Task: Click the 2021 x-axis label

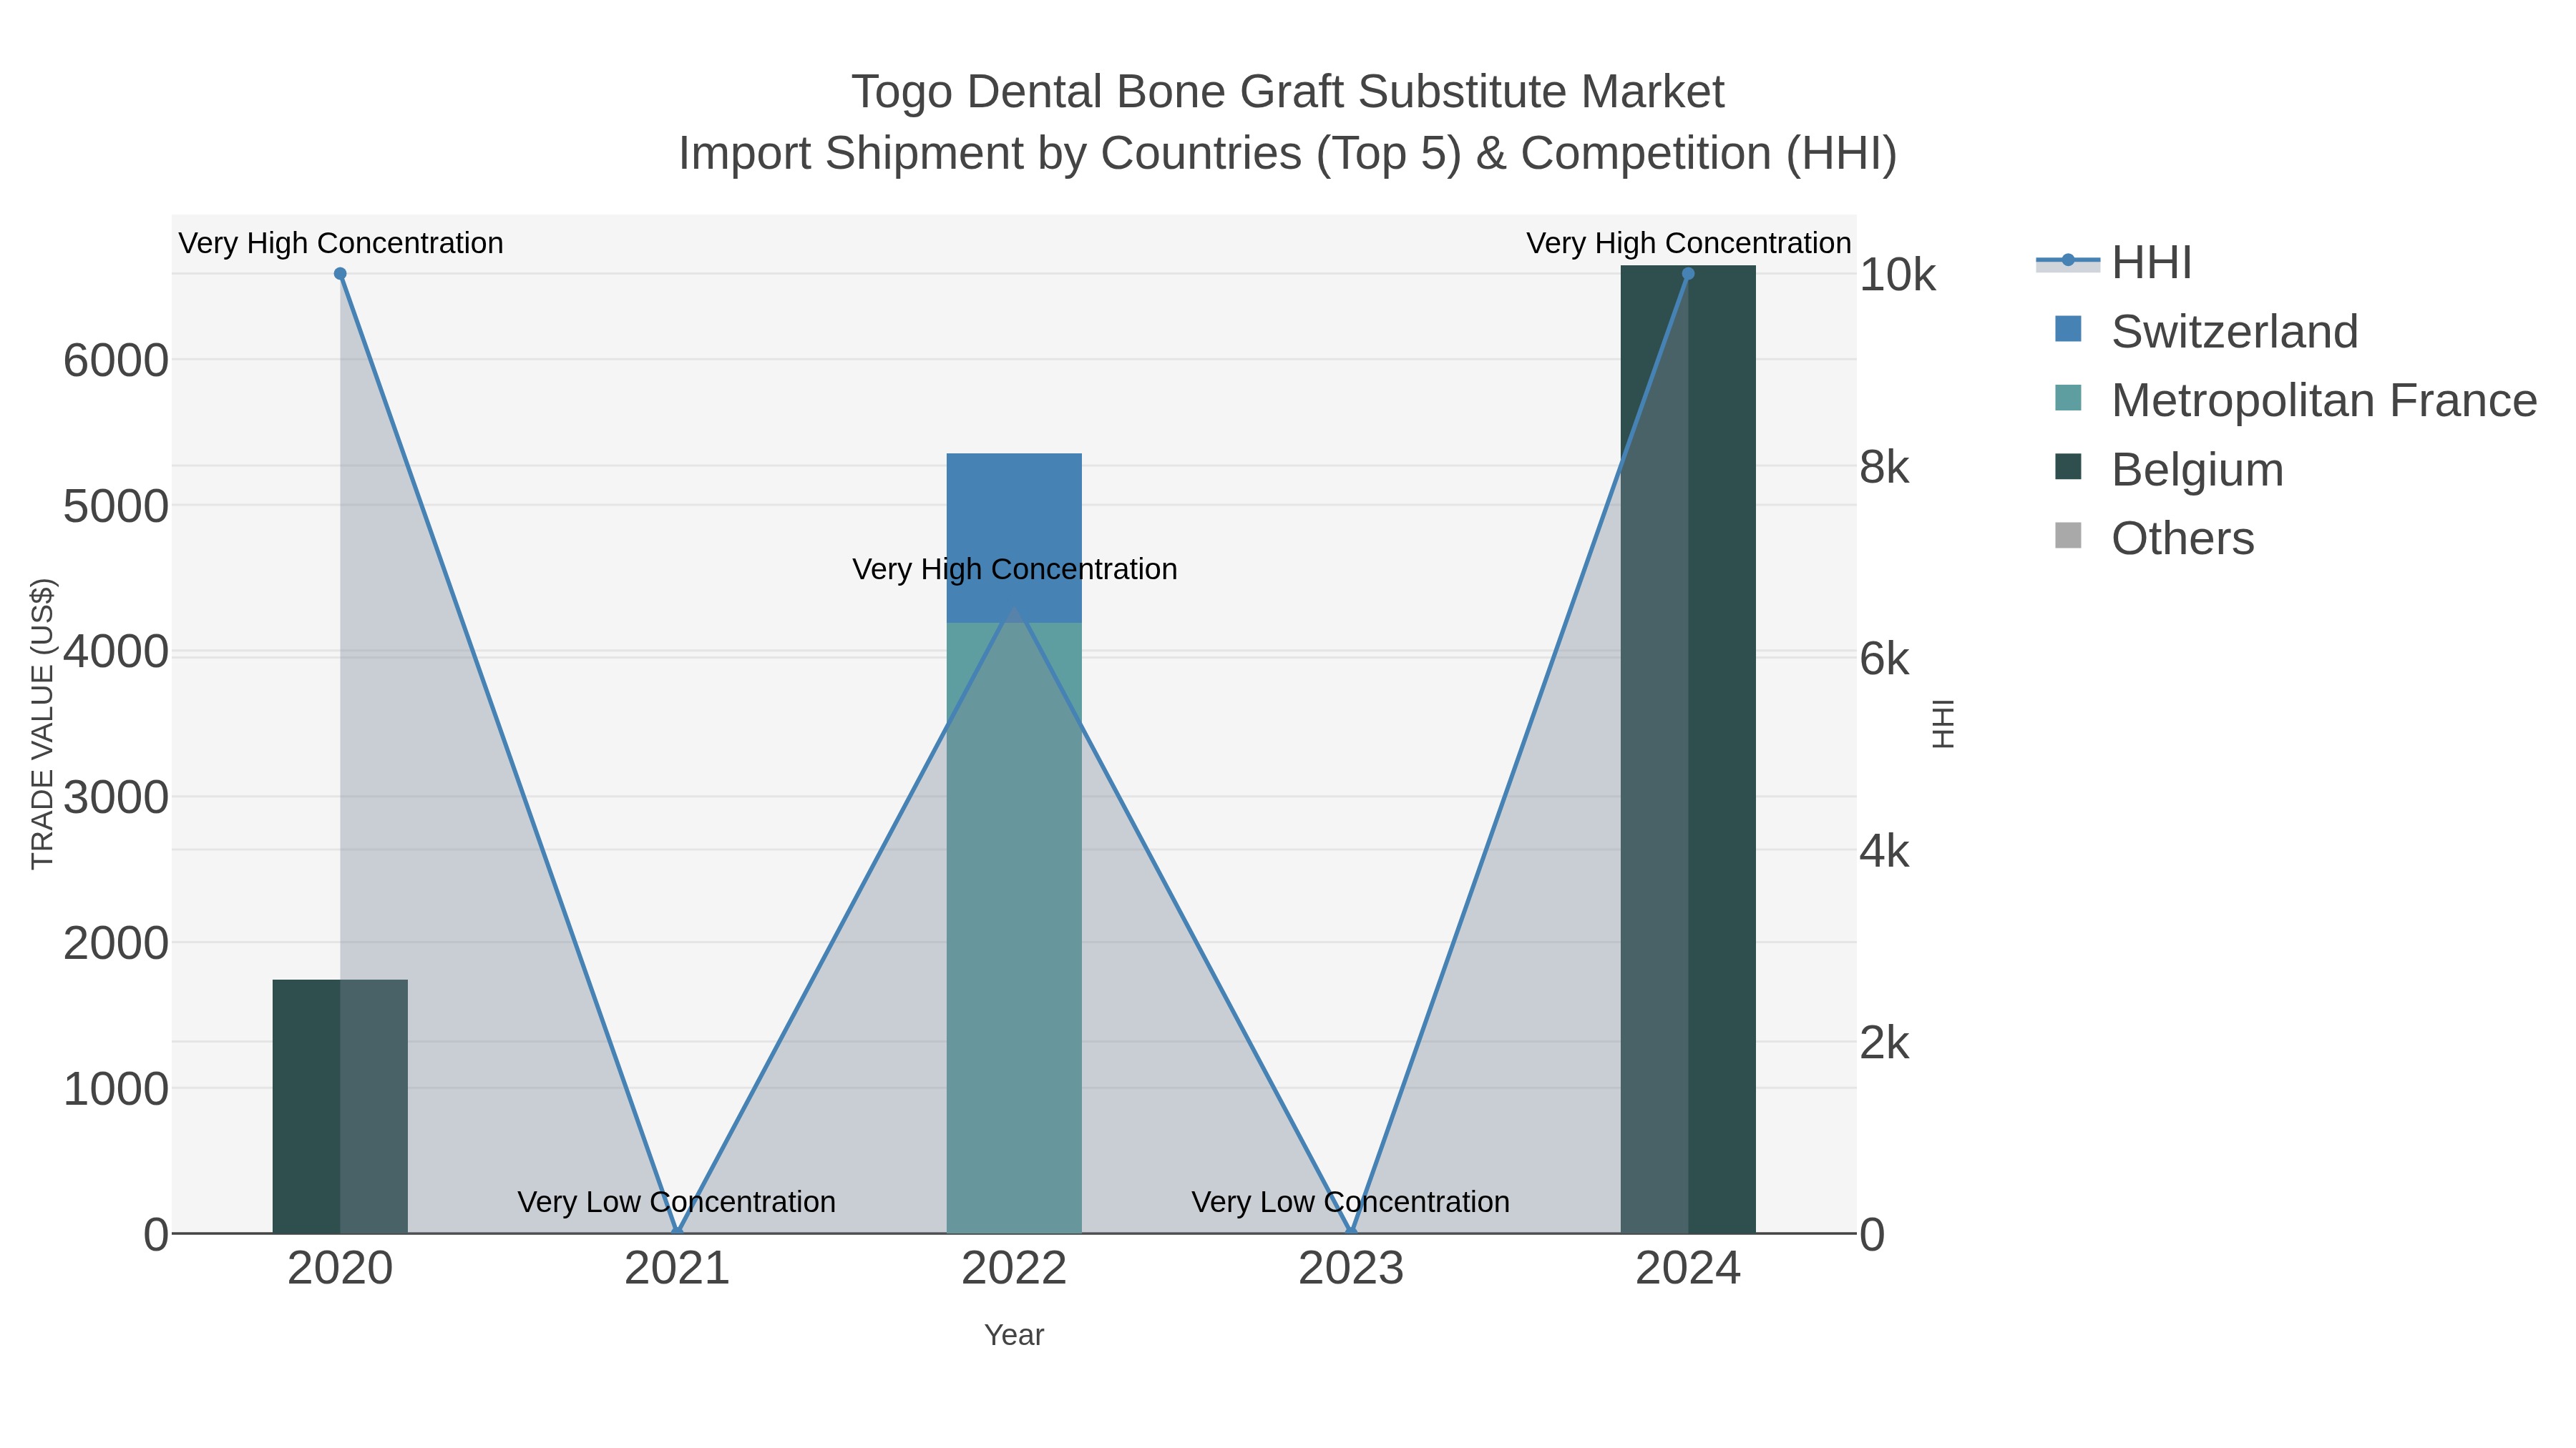Action: (677, 1269)
